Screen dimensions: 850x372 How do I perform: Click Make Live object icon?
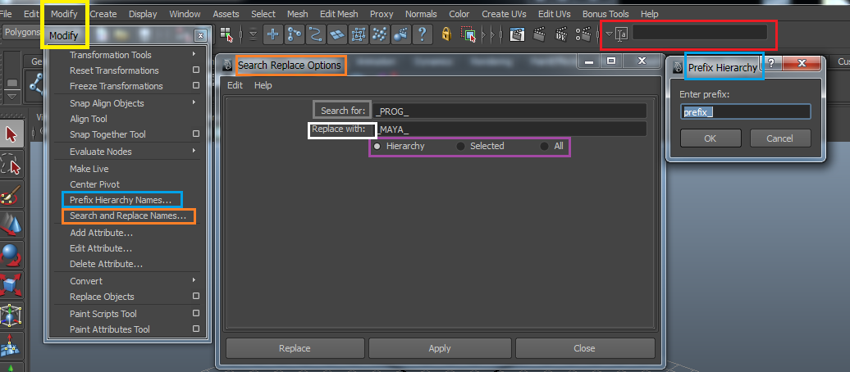pyautogui.click(x=401, y=34)
